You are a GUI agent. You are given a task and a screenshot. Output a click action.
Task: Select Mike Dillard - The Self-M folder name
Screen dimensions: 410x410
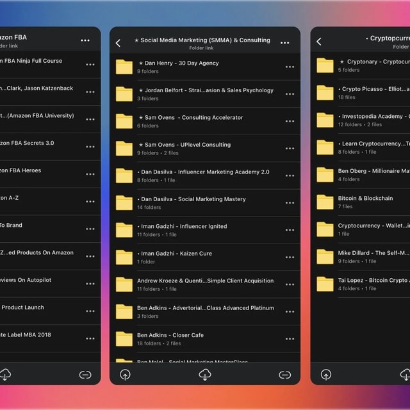click(x=374, y=253)
